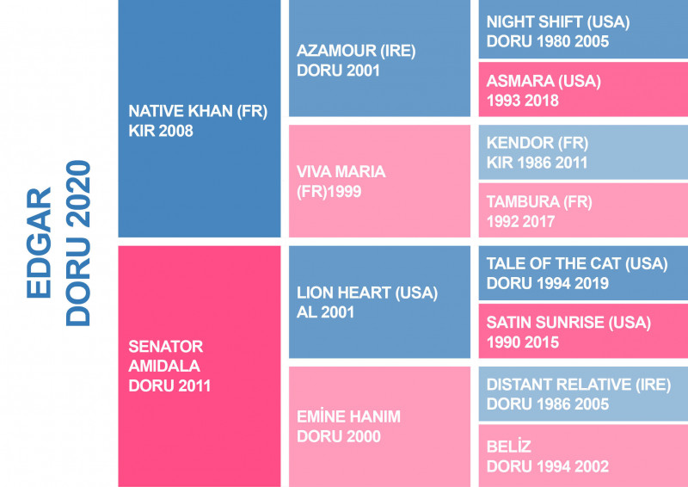
Task: Click the DORU 2020 subtitle text
Action: coord(78,243)
